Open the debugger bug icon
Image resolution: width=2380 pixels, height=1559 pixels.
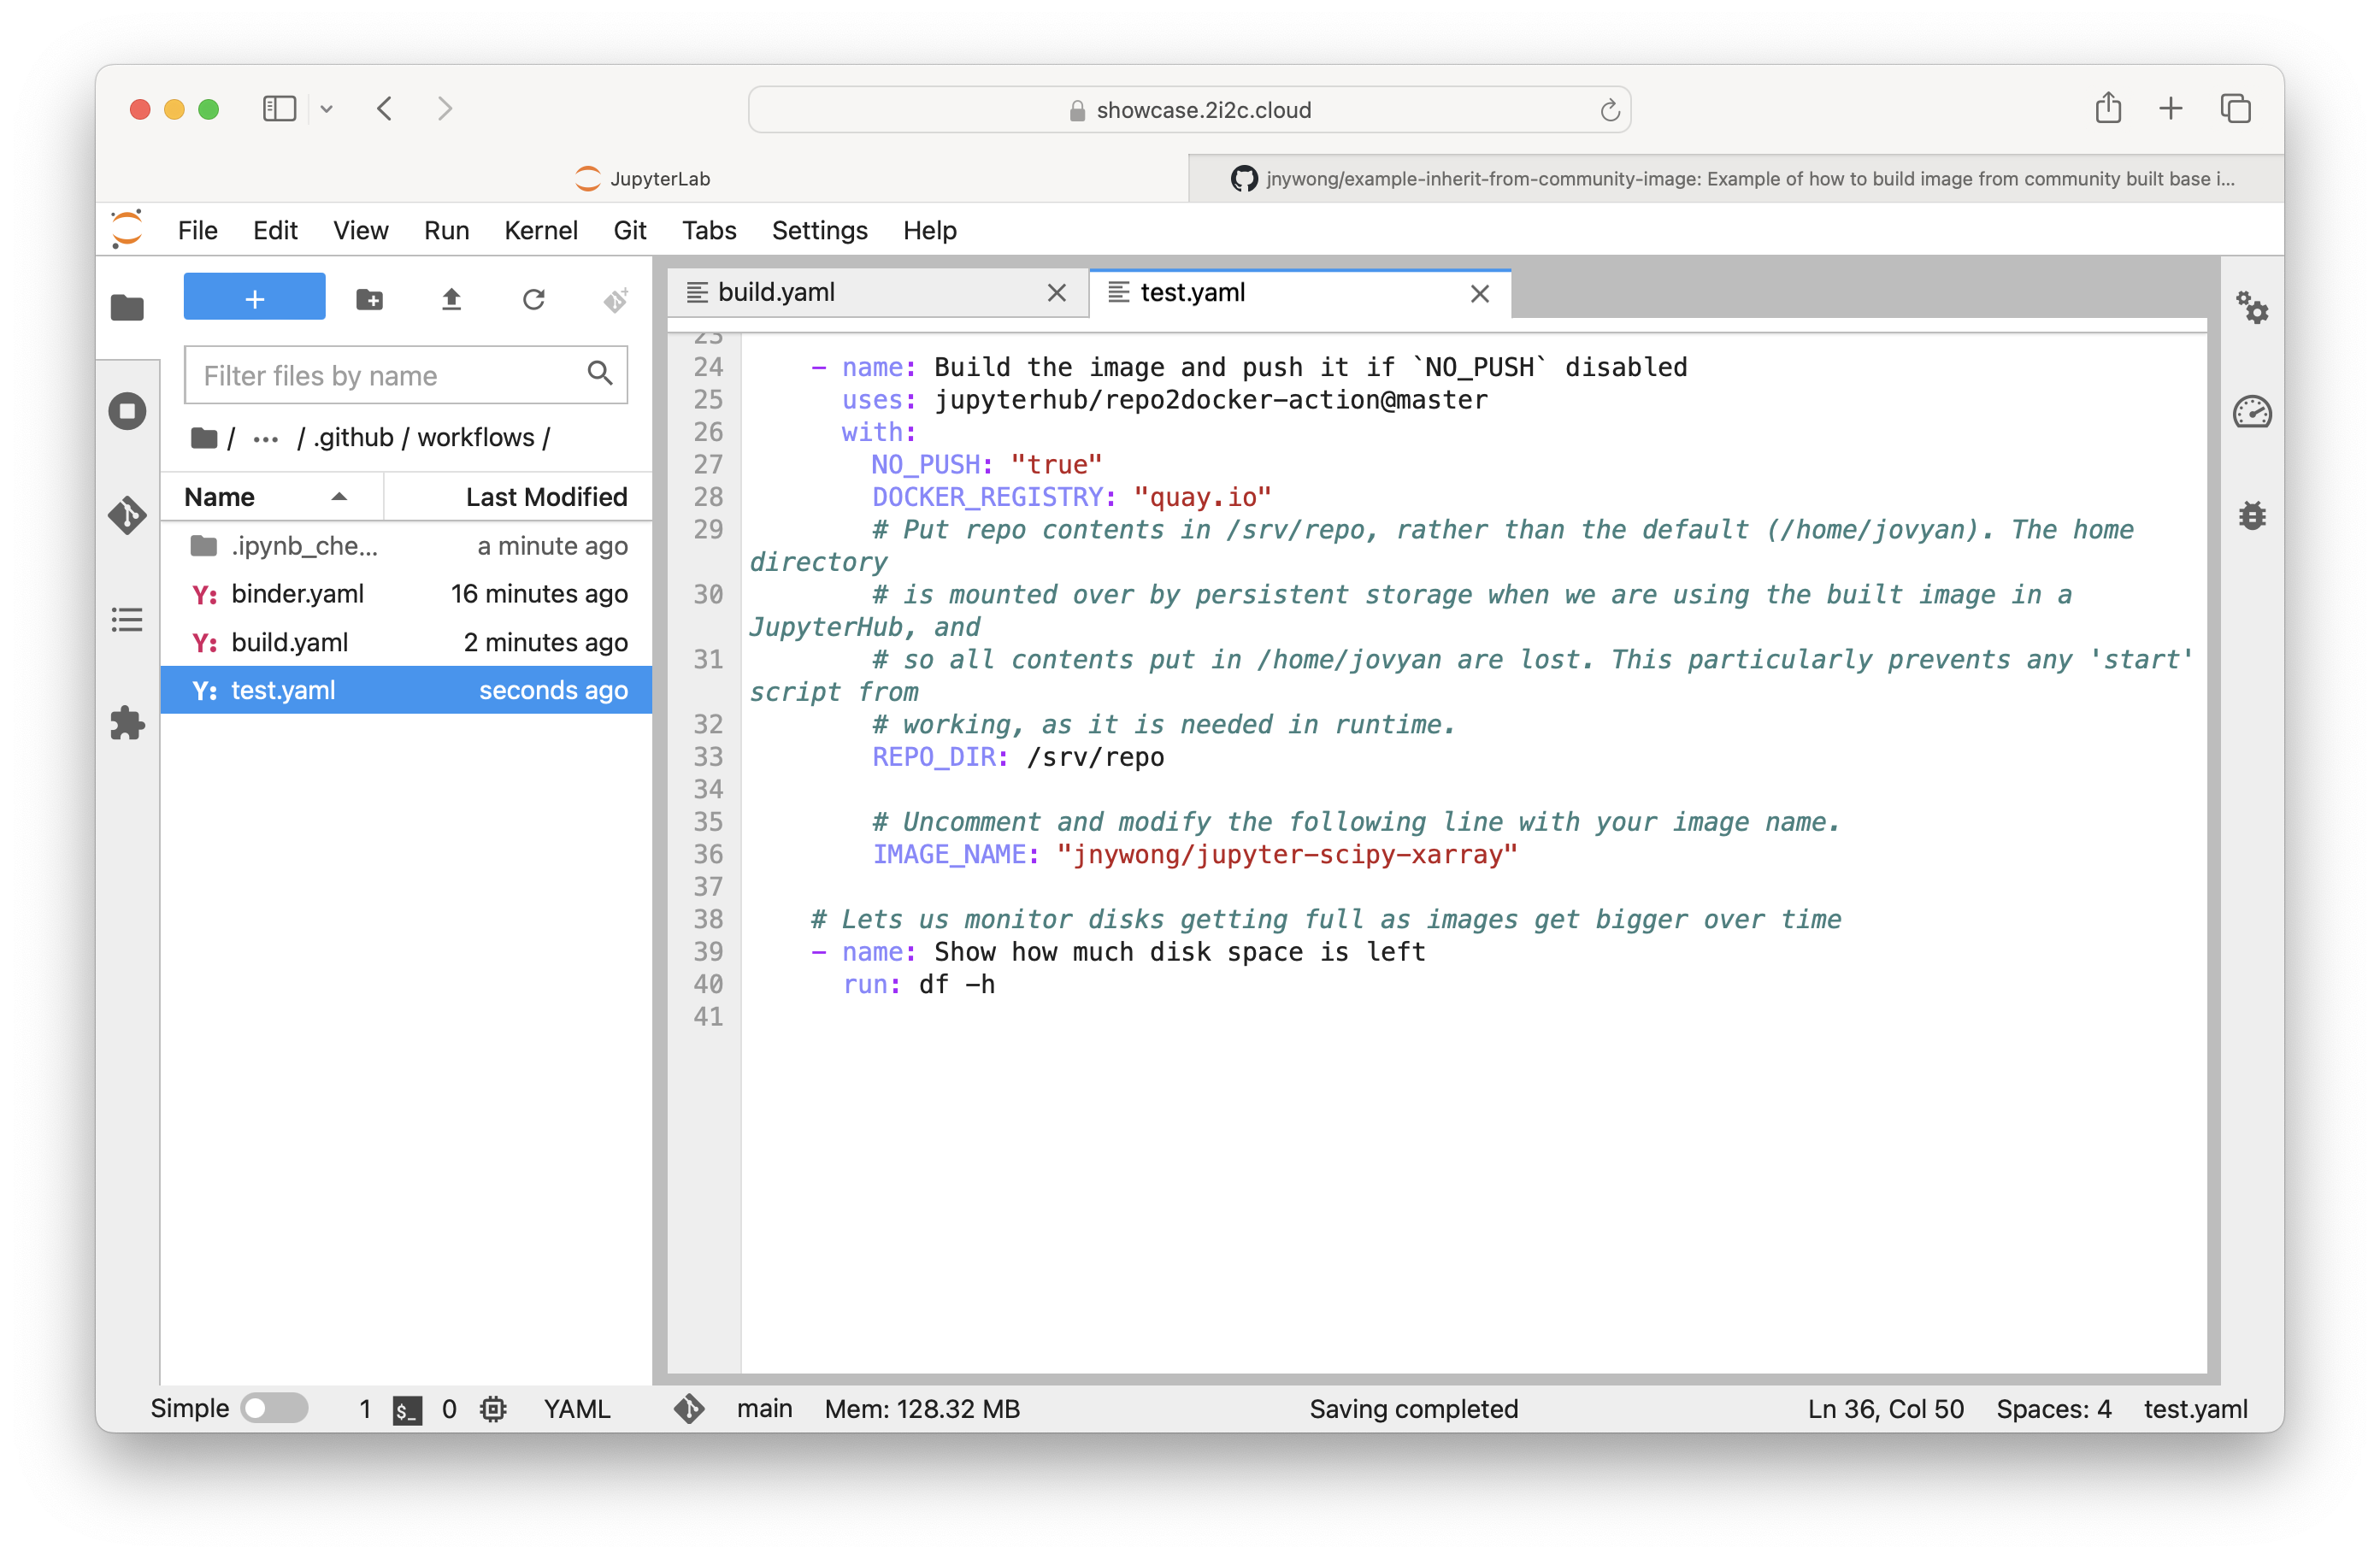(2251, 516)
